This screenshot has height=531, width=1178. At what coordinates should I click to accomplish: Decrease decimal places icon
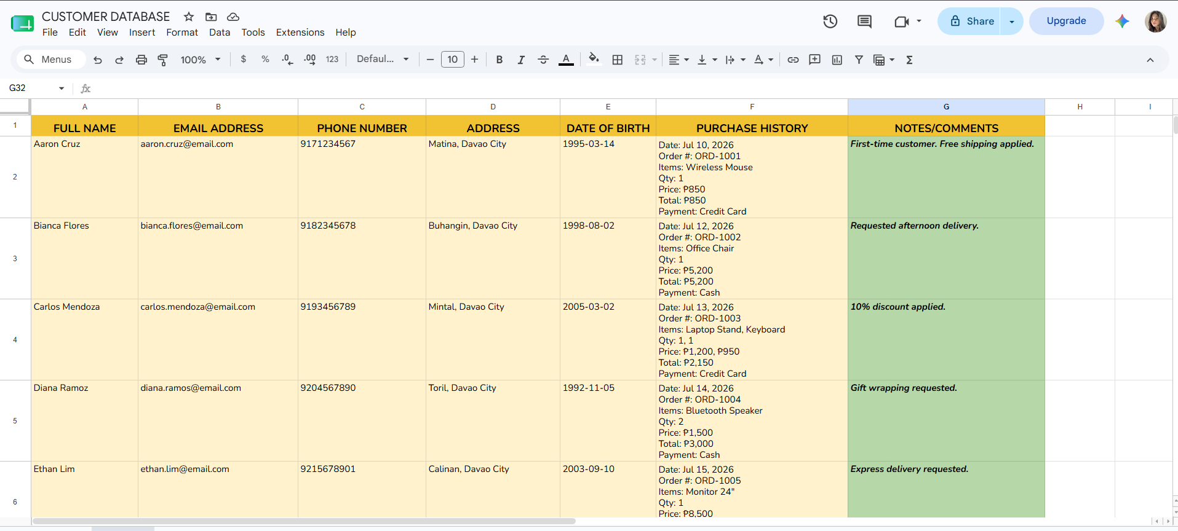tap(287, 60)
